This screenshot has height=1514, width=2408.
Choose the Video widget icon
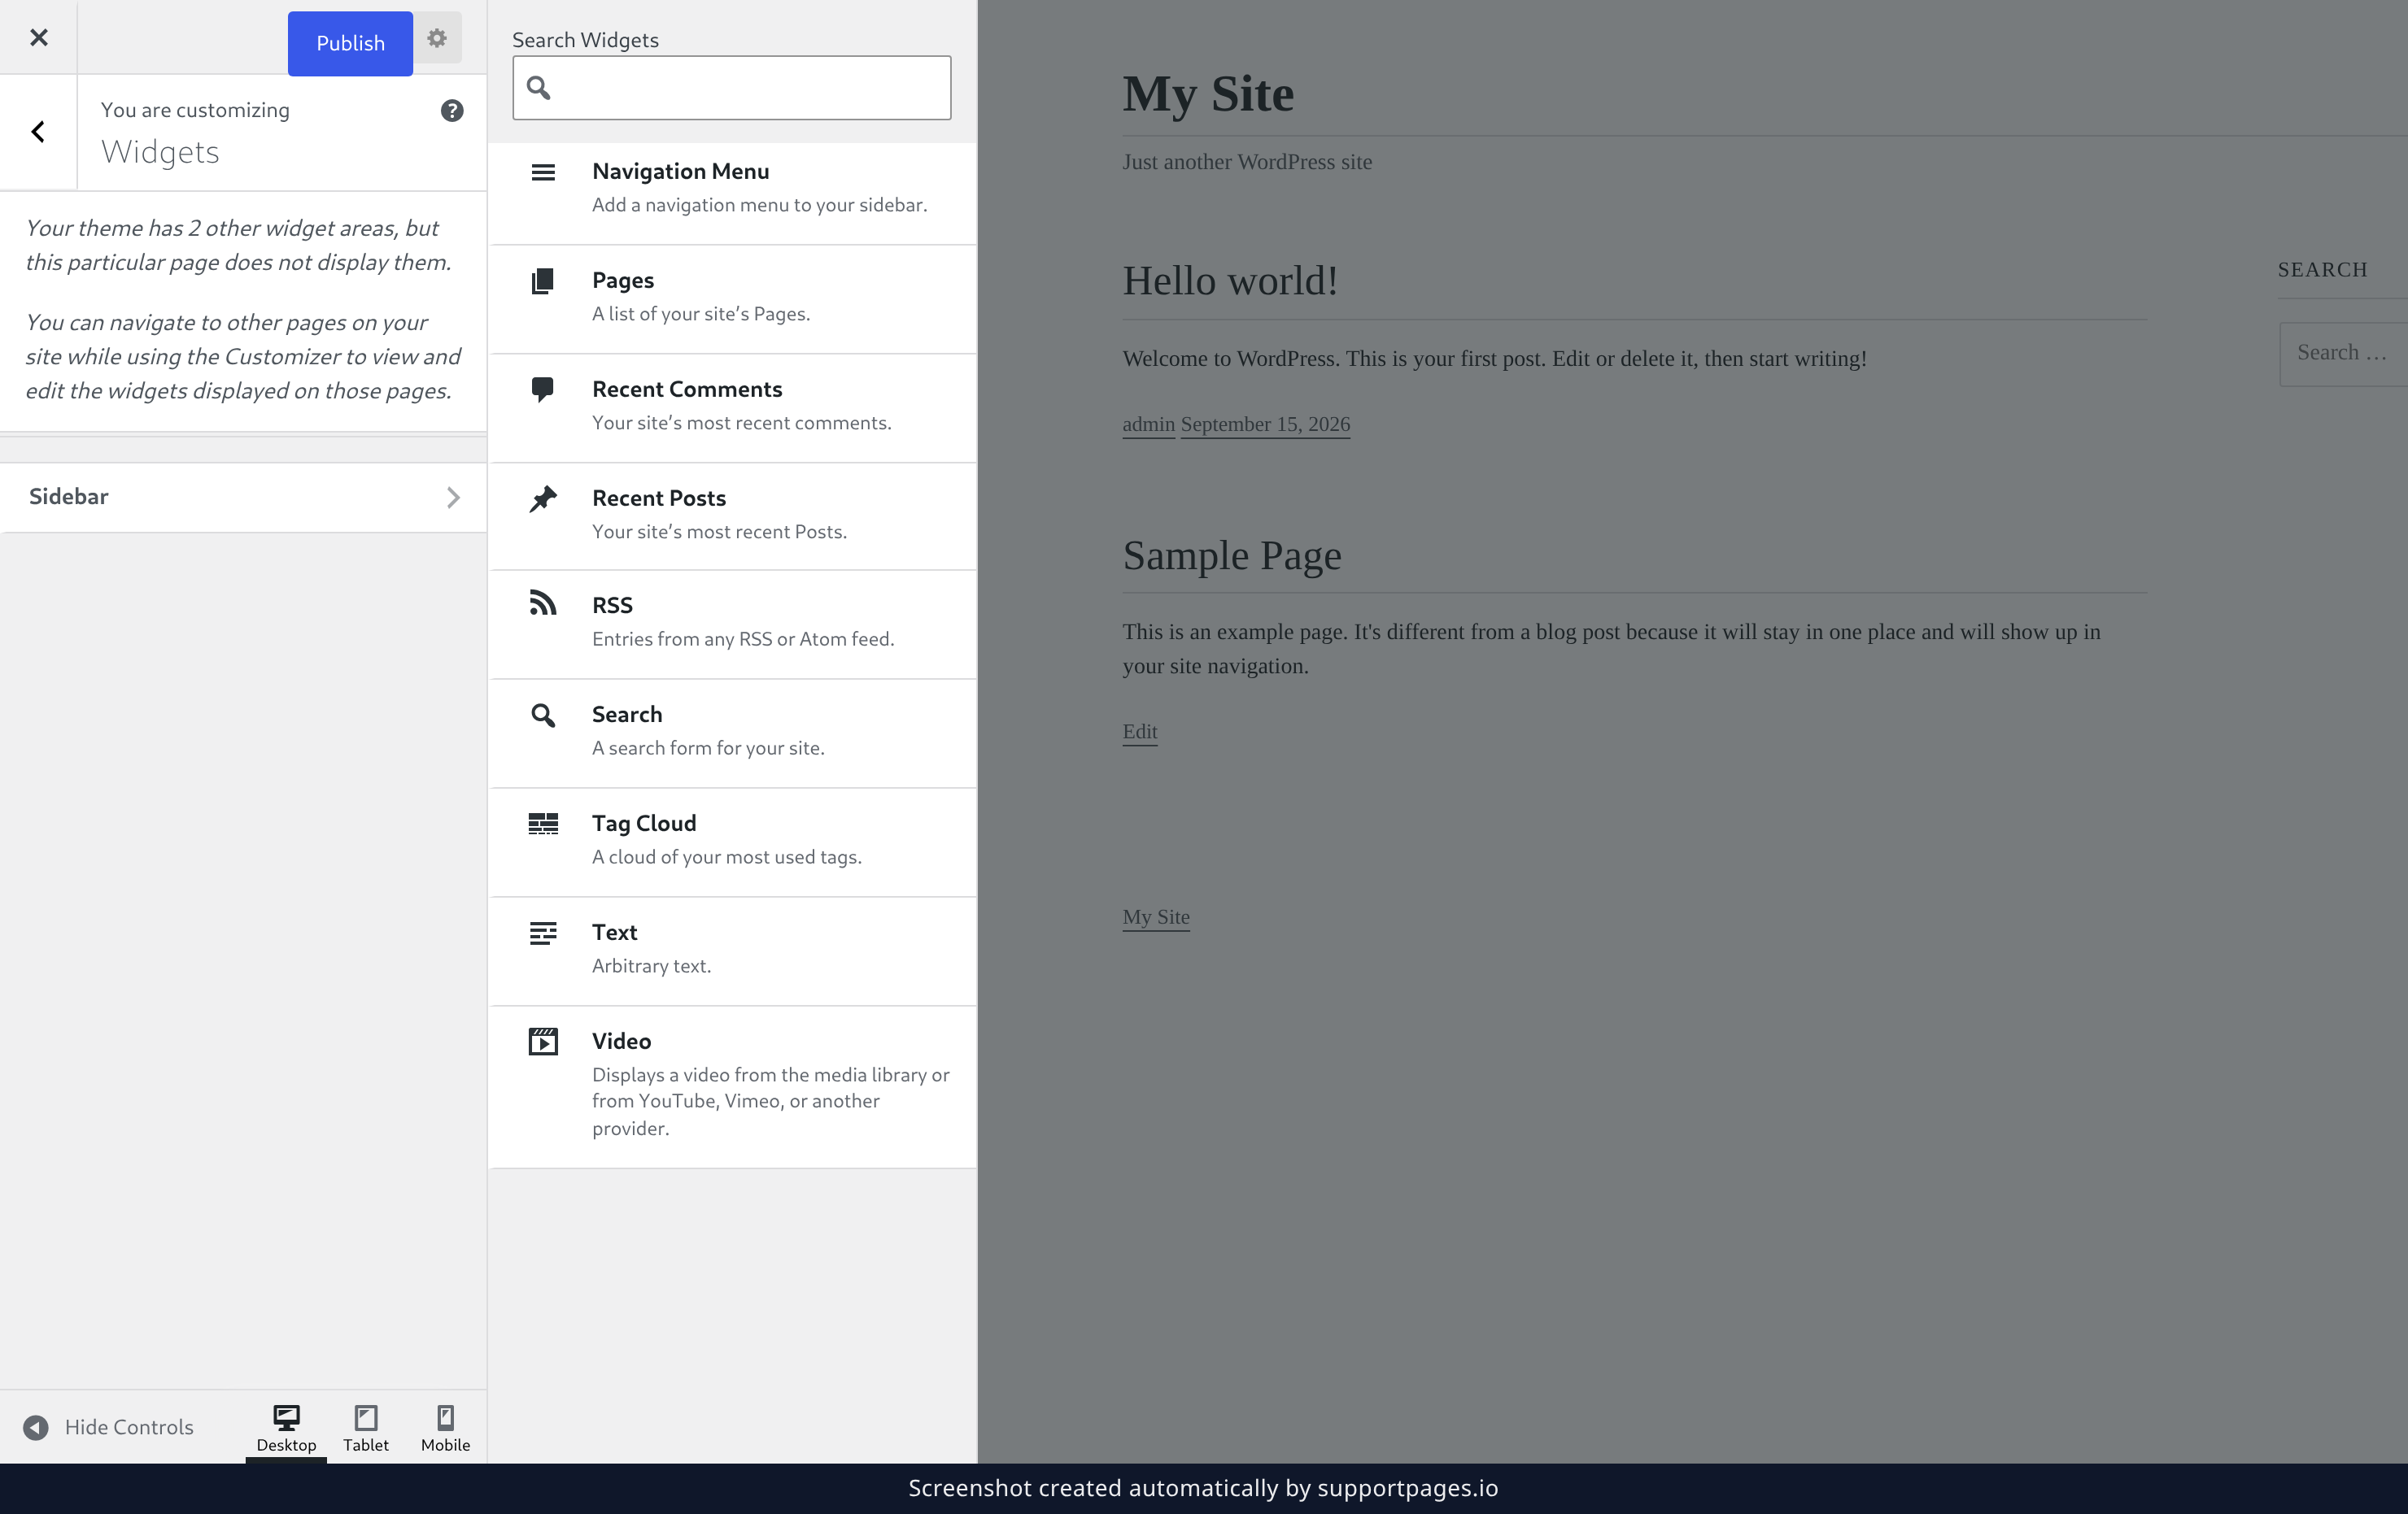click(x=543, y=1042)
